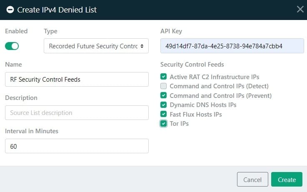Uncheck the Tor IPs checkbox
This screenshot has height=192, width=307.
click(163, 124)
